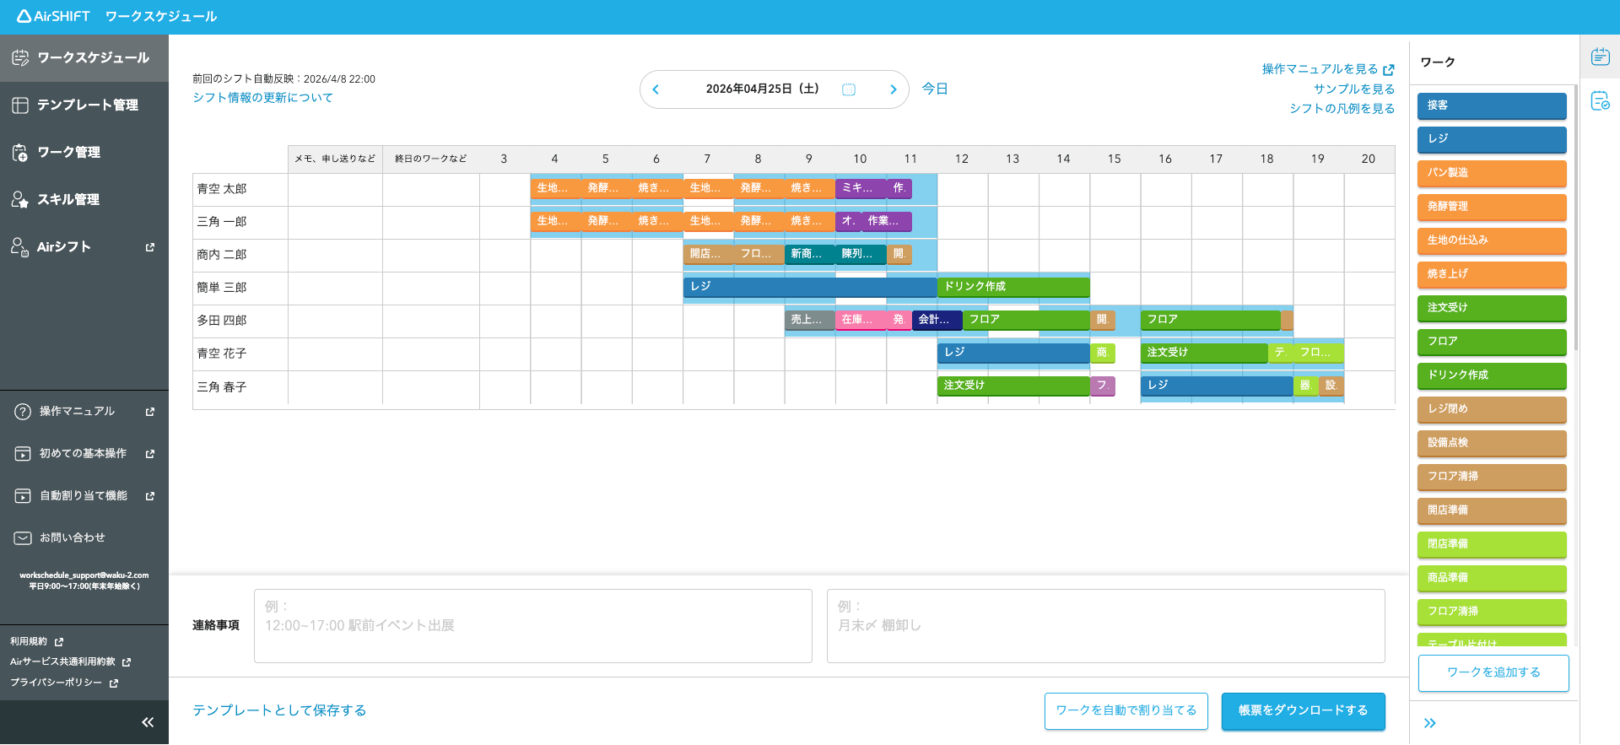The width and height of the screenshot is (1620, 745).
Task: Open テンプレート管理 menu item
Action: click(x=84, y=105)
